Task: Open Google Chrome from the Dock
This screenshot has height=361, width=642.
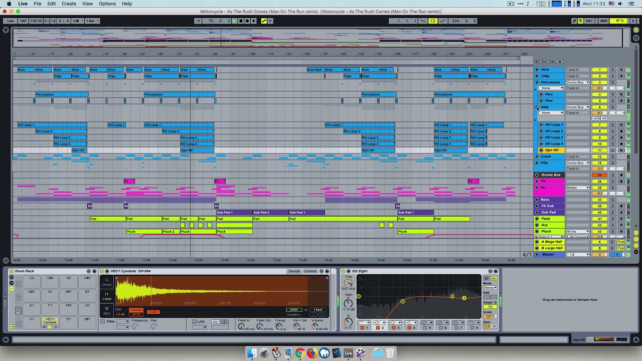Action: click(x=300, y=353)
